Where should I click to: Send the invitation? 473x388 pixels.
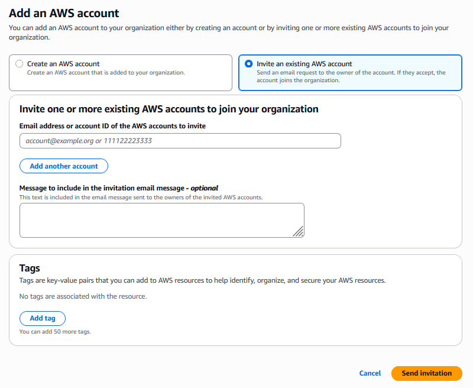426,373
